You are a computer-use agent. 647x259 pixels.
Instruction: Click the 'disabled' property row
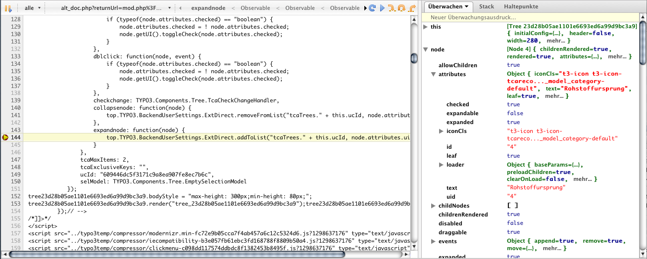529,223
